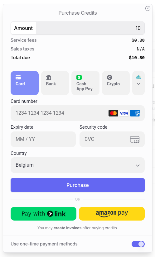This screenshot has height=257, width=155.
Task: Click the green Cash App dollar icon
Action: coord(79,77)
